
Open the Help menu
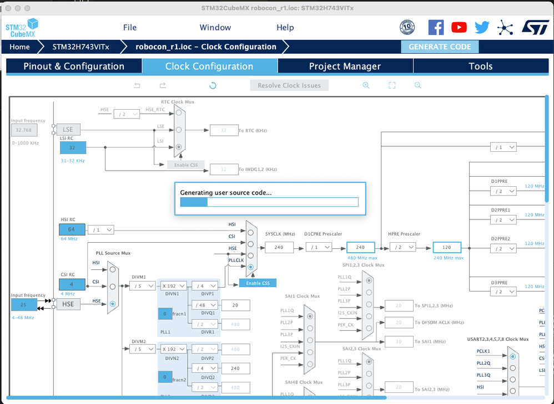pos(285,28)
